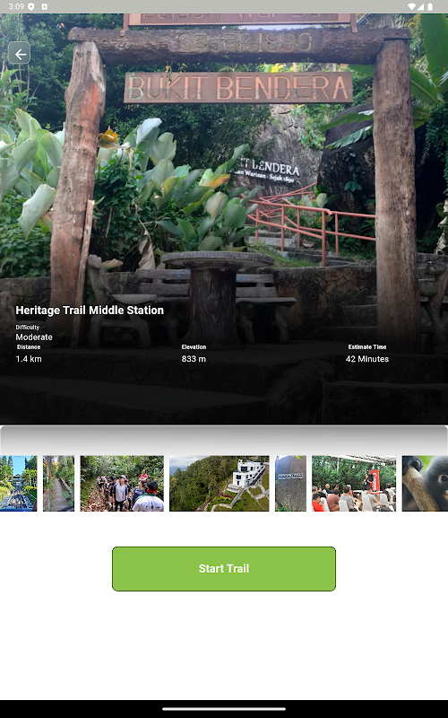
Task: Tap the boxed letter A status icon
Action: (44, 6)
